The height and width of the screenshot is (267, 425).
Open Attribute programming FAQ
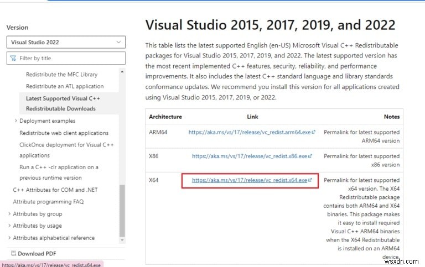pos(48,202)
